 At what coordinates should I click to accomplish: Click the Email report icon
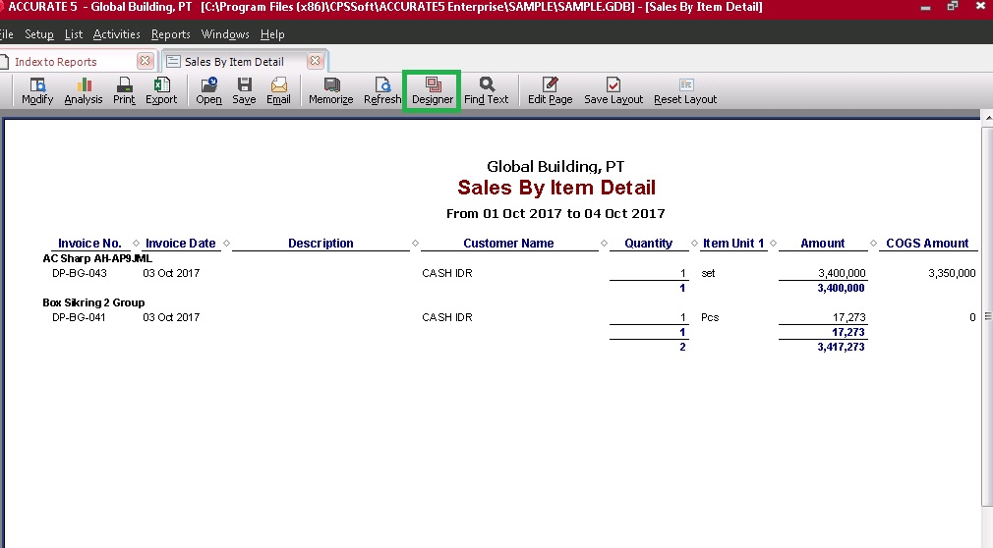[x=278, y=91]
